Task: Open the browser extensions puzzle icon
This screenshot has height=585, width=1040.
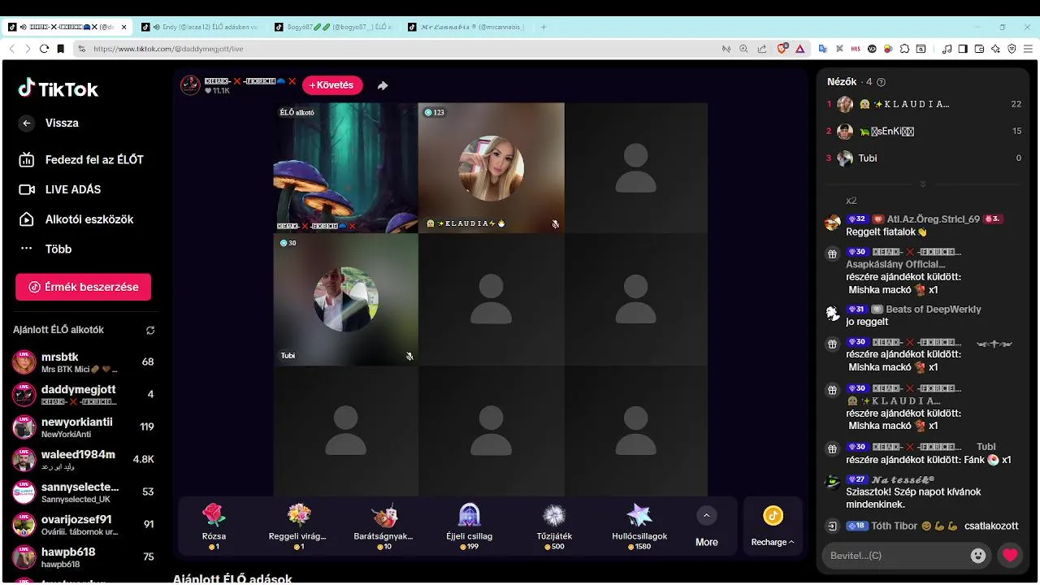Action: click(x=904, y=49)
